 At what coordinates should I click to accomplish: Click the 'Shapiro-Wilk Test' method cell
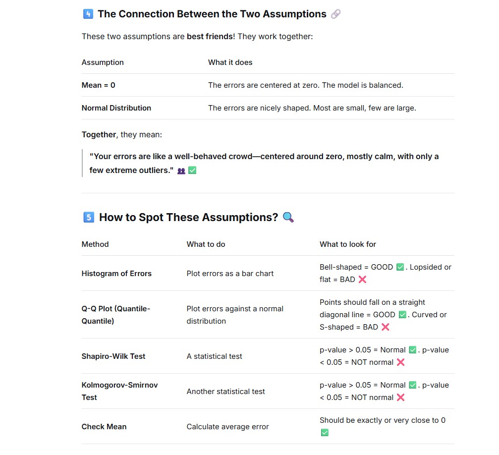pos(113,356)
